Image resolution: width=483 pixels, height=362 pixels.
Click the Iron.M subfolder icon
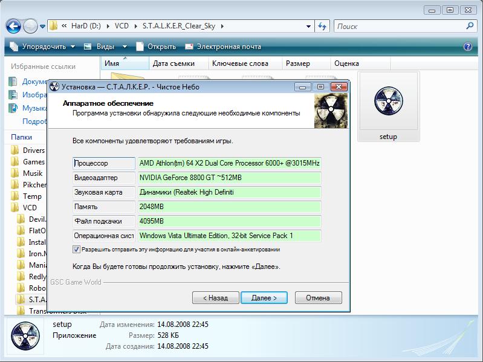click(x=21, y=254)
